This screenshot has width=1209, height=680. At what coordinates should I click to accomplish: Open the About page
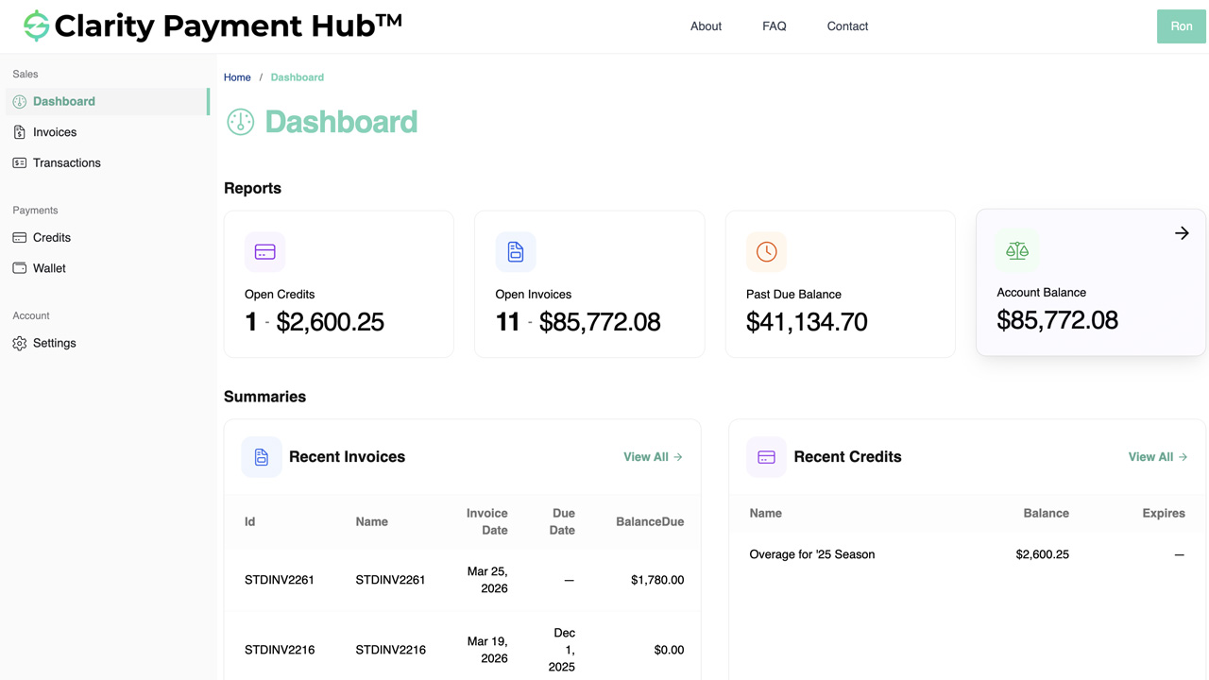tap(706, 25)
